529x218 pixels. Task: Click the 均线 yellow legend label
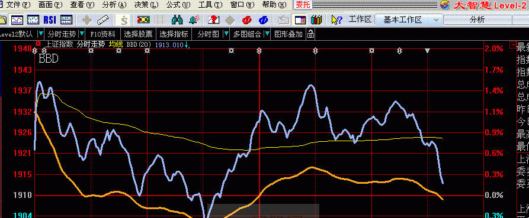[x=116, y=44]
